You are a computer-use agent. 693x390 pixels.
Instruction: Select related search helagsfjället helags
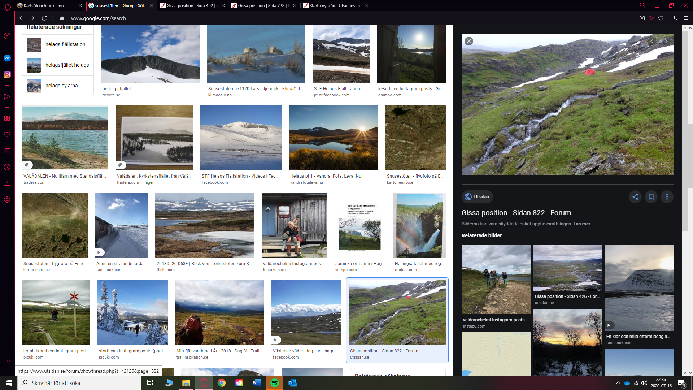[58, 65]
